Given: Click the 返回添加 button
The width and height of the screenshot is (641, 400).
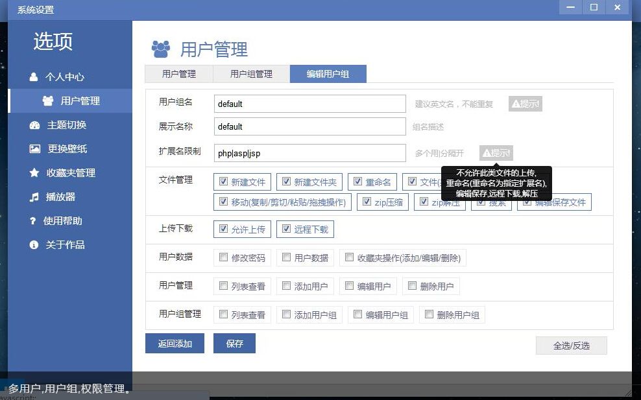Looking at the screenshot, I should pyautogui.click(x=174, y=344).
